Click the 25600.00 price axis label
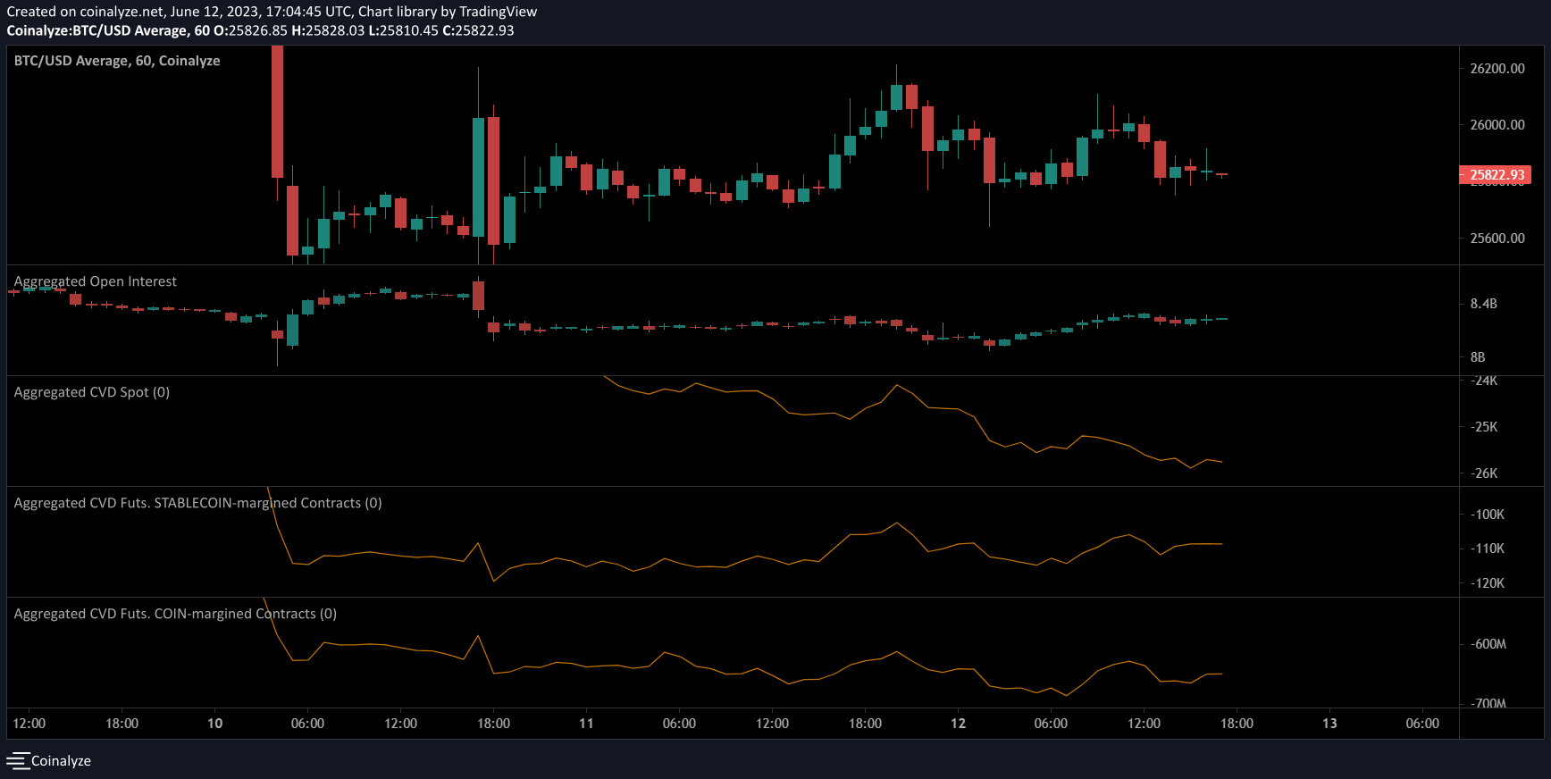Screen dimensions: 1551x779 click(1497, 239)
